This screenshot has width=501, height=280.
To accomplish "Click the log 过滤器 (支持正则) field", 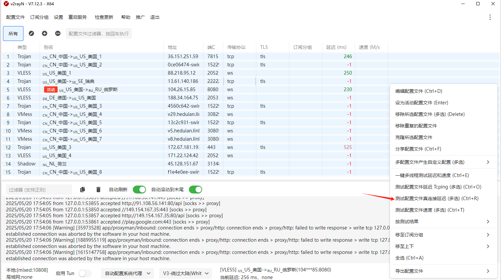I will [39, 190].
